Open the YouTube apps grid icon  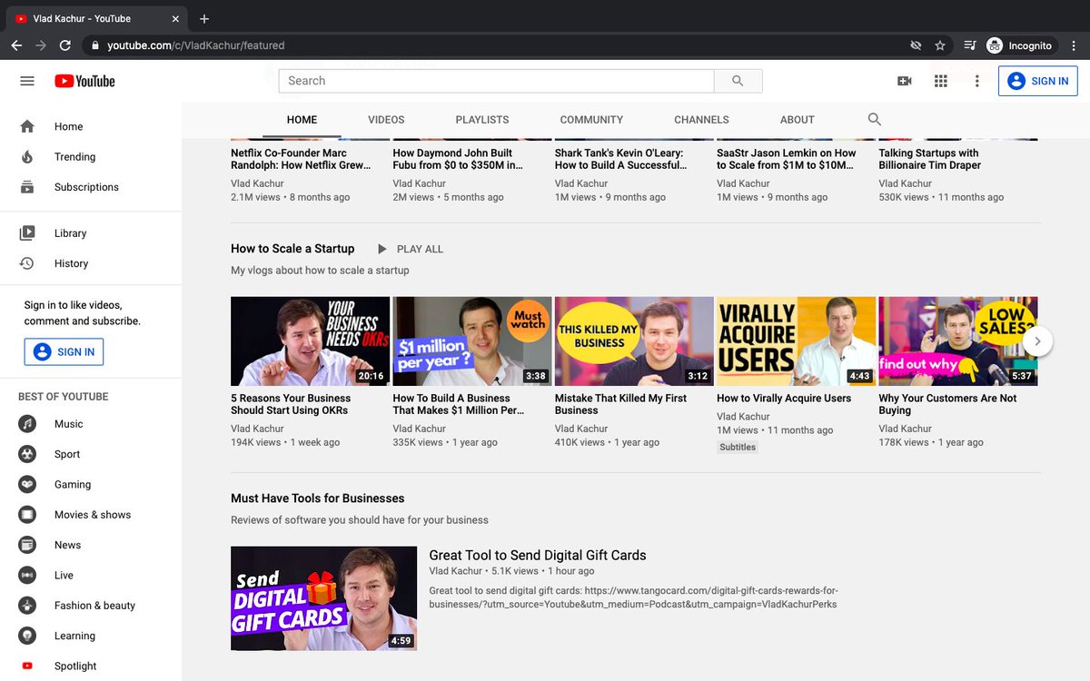pos(941,81)
